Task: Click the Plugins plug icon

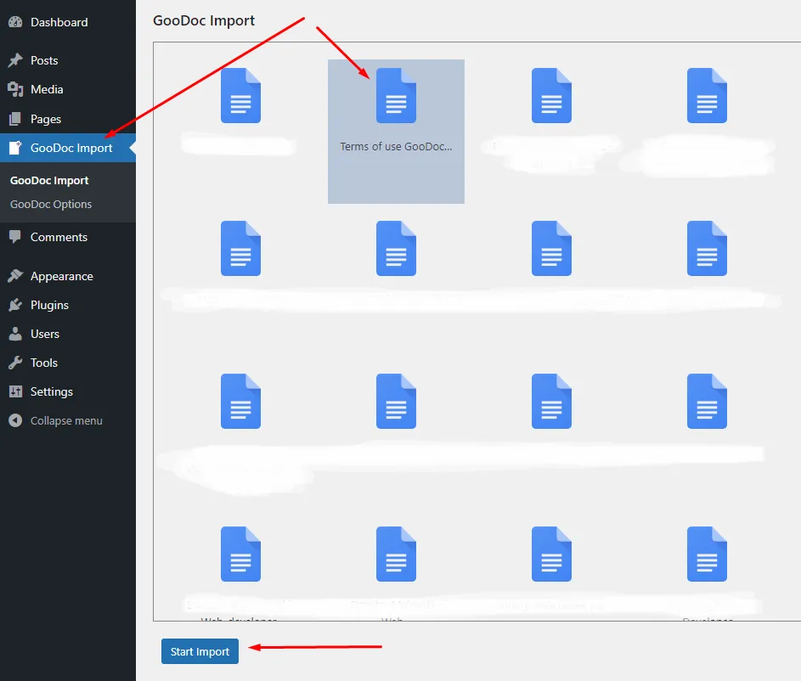Action: pyautogui.click(x=15, y=305)
